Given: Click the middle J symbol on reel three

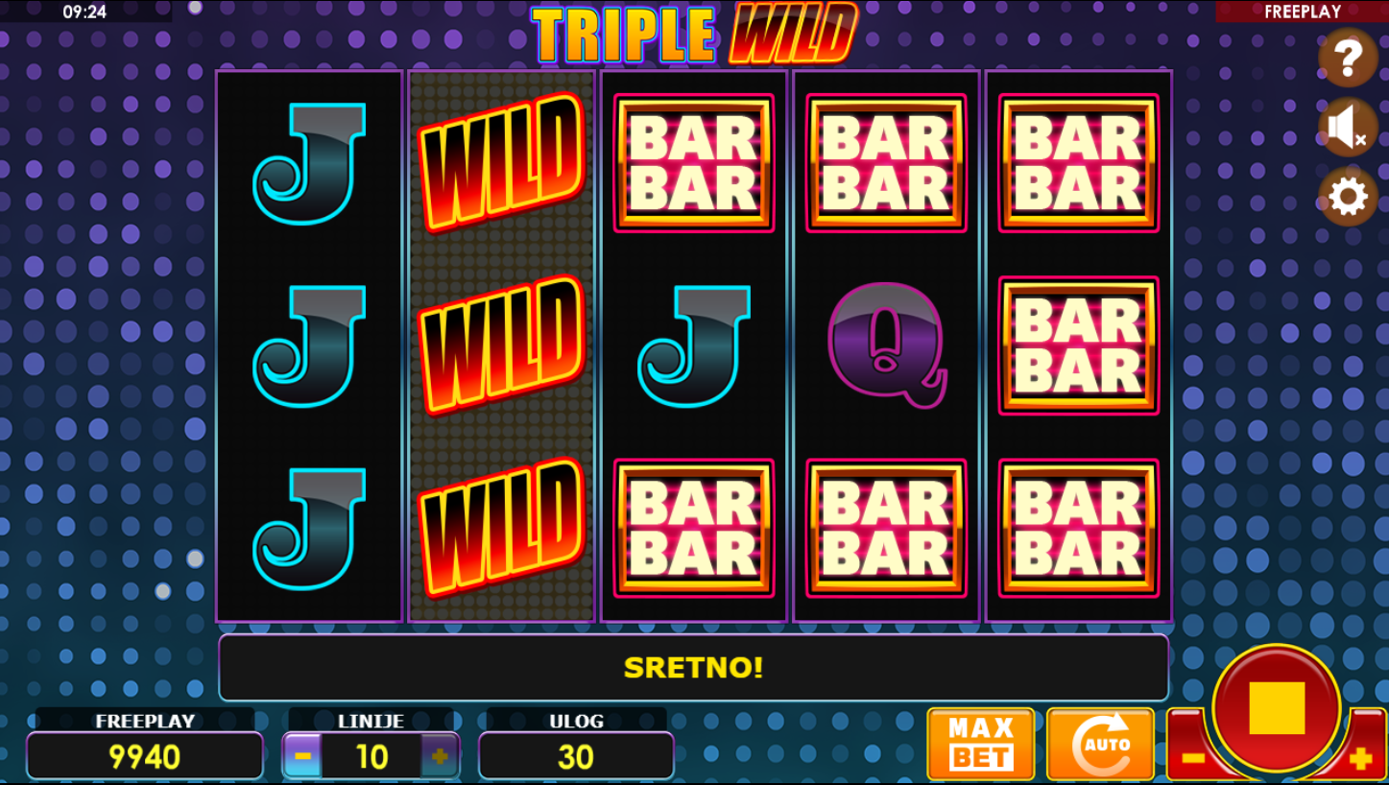Looking at the screenshot, I should (x=694, y=345).
